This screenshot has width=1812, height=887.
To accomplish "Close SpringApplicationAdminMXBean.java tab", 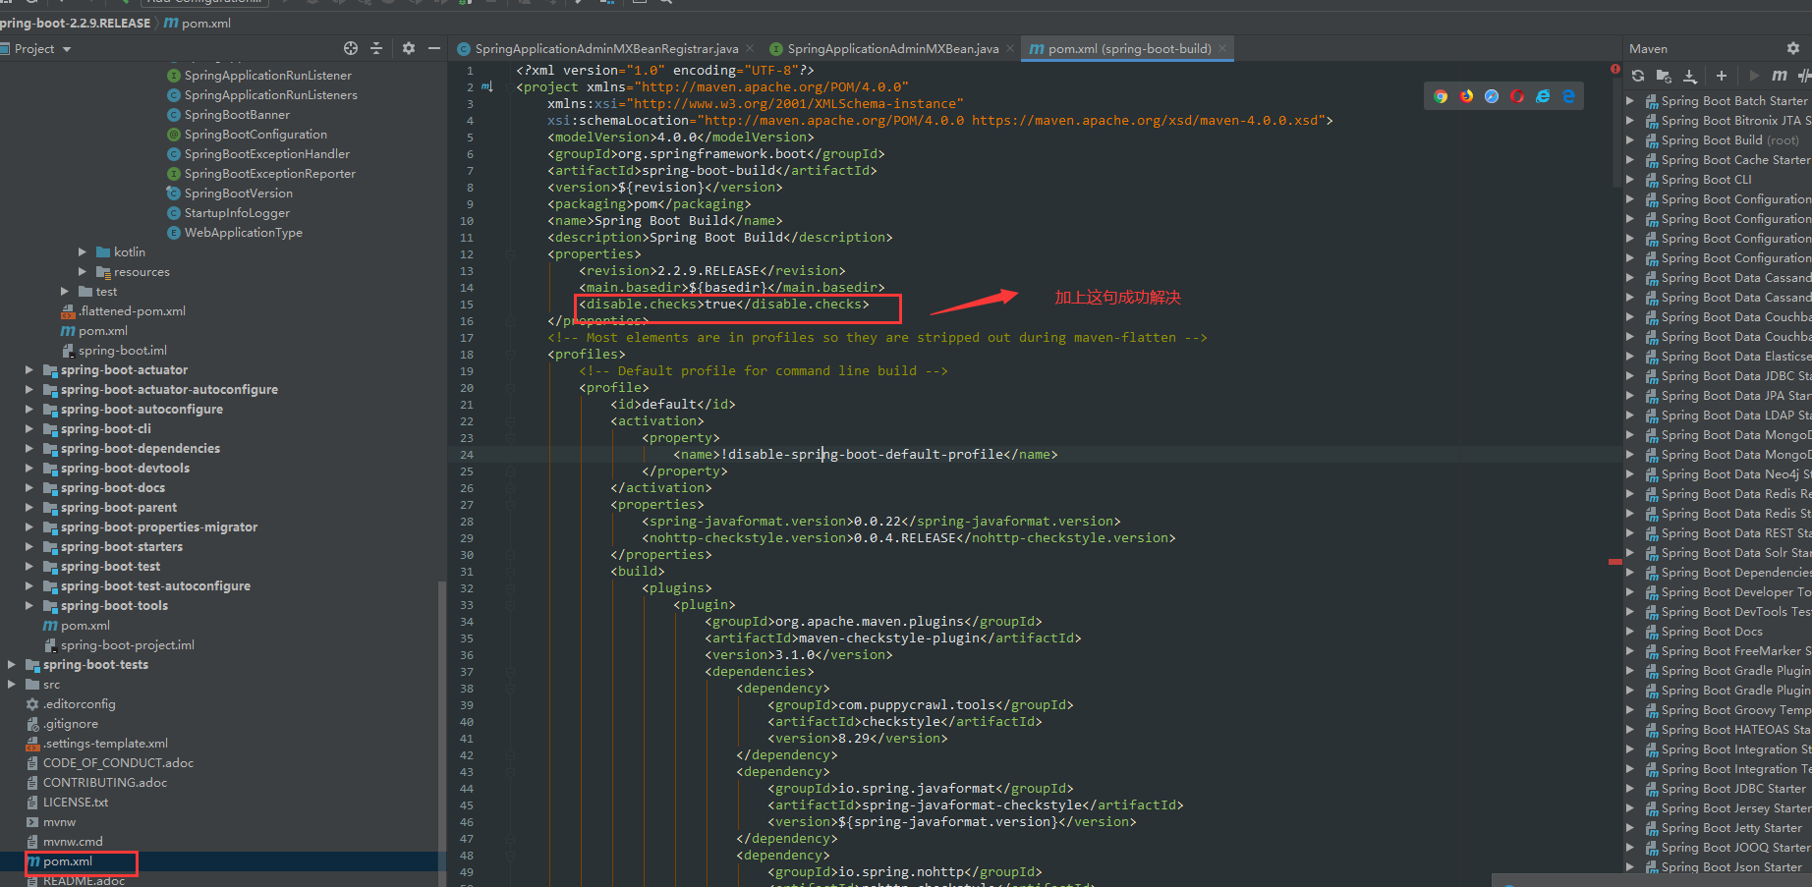I will pyautogui.click(x=1010, y=48).
